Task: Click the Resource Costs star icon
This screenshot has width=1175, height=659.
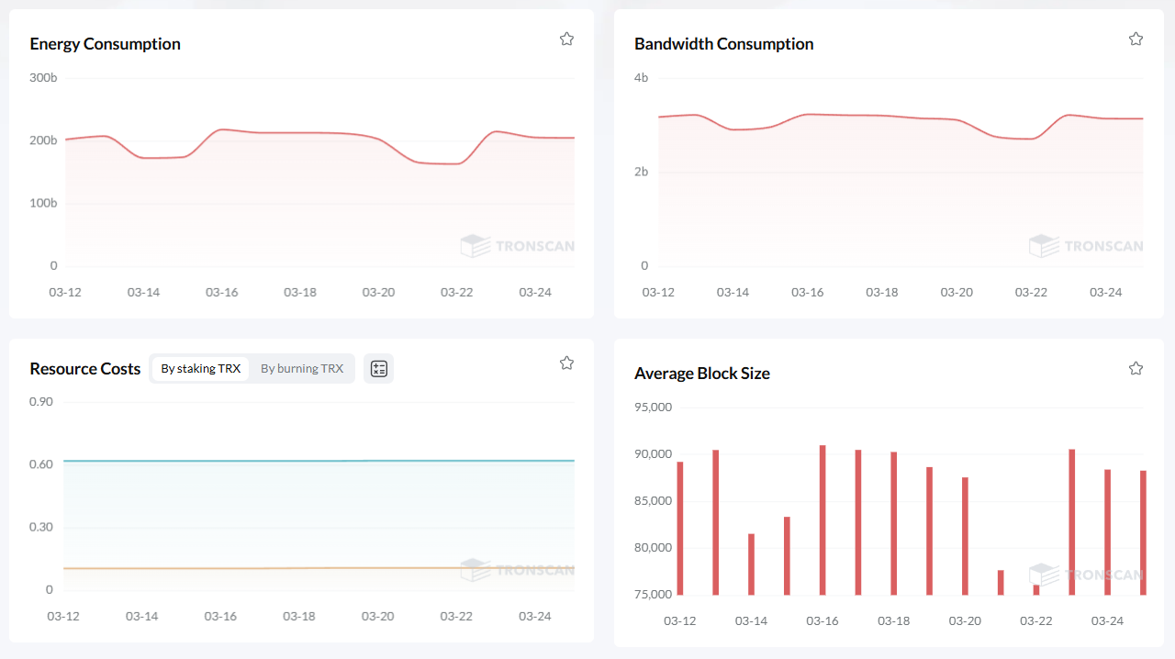Action: tap(566, 363)
